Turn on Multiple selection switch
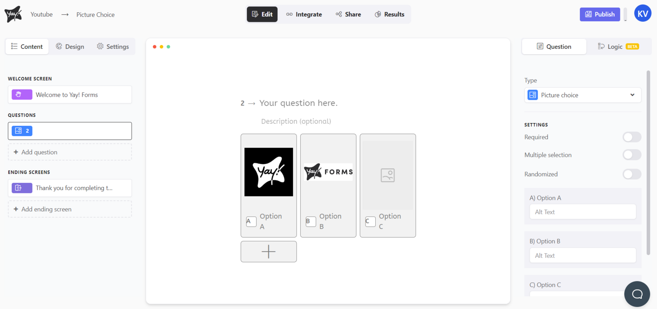The height and width of the screenshot is (309, 657). pyautogui.click(x=632, y=155)
